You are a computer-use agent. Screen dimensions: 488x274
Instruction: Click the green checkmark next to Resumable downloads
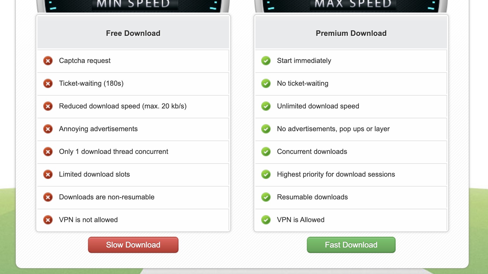click(x=266, y=197)
